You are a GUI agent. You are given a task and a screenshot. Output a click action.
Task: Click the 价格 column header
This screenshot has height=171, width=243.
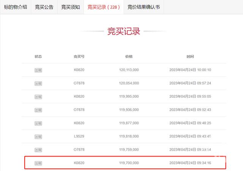tap(129, 57)
